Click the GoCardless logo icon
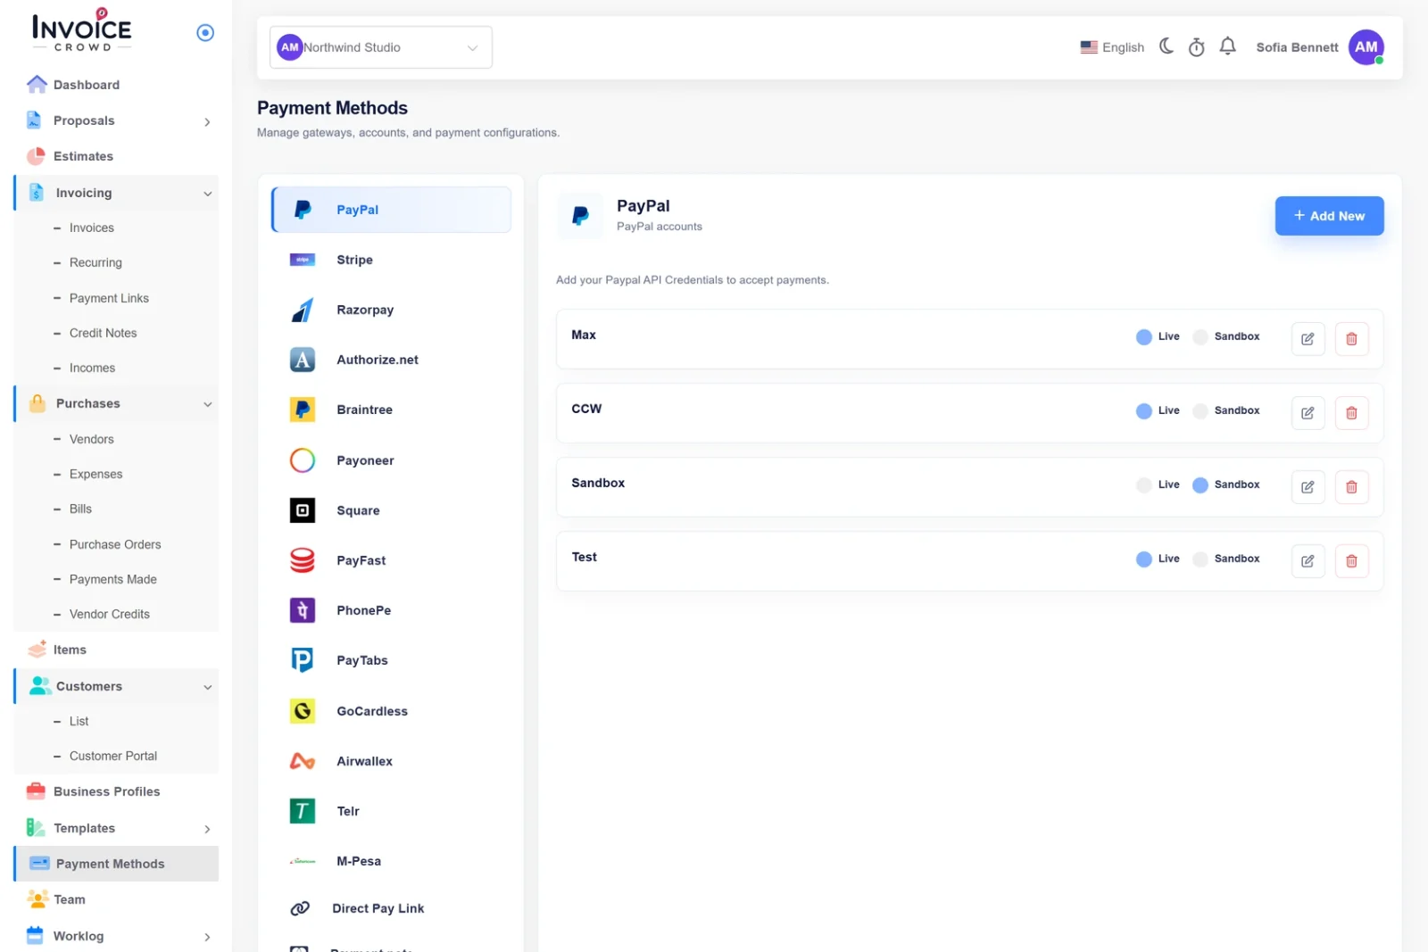This screenshot has height=952, width=1428. (303, 711)
